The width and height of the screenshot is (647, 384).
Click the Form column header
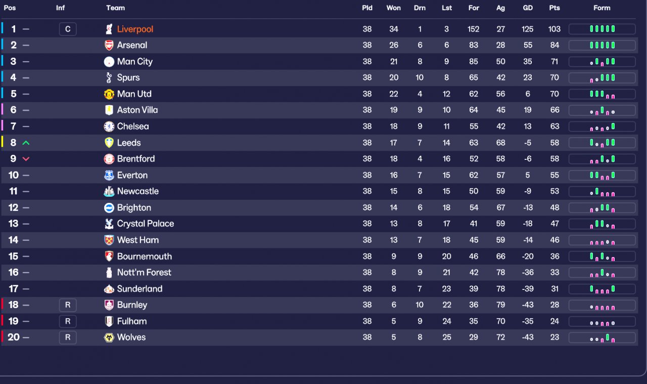point(602,8)
